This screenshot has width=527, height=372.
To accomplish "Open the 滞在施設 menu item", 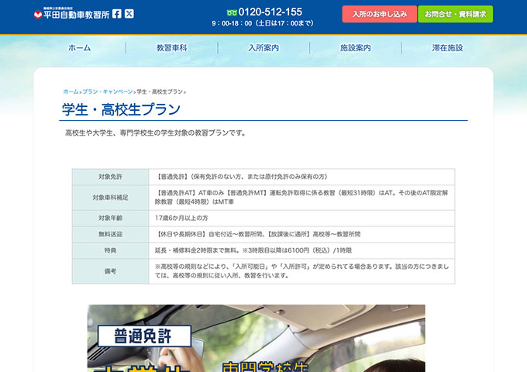I will tap(447, 48).
